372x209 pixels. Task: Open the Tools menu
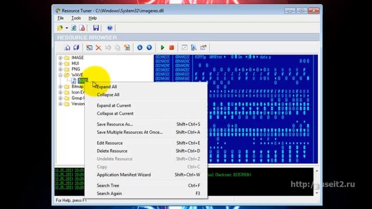click(76, 18)
